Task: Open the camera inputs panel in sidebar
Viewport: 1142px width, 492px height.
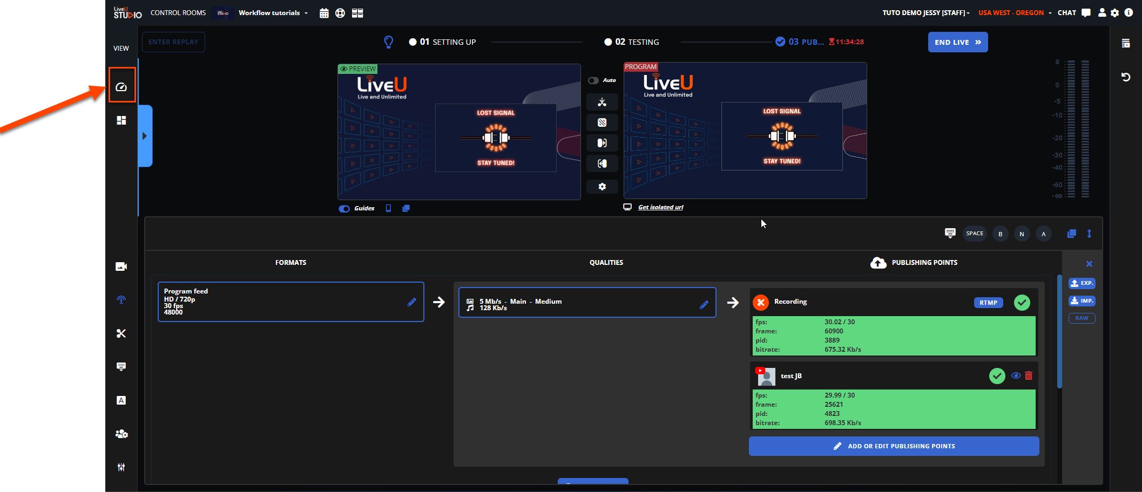Action: [121, 266]
